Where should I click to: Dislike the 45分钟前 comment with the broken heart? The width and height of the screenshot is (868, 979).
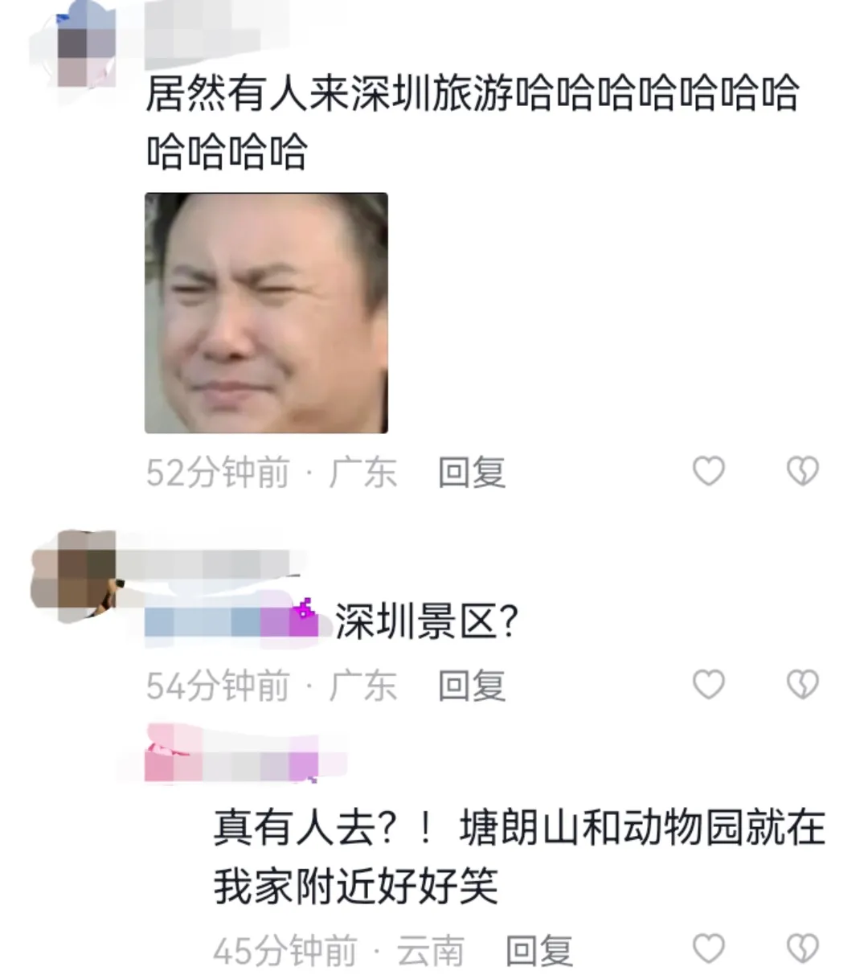point(802,949)
